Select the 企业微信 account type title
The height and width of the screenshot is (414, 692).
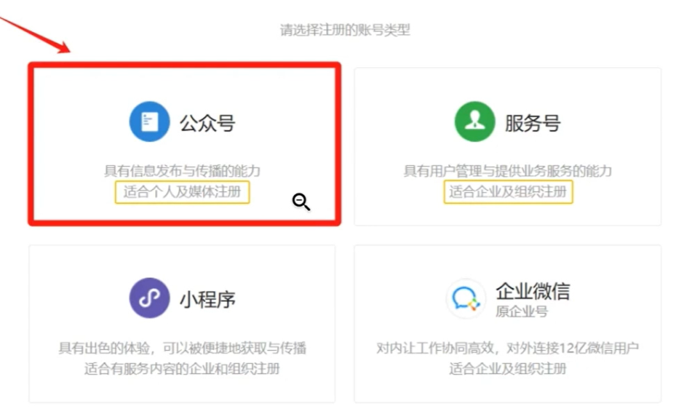tap(532, 291)
